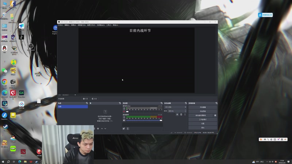The image size is (292, 164).
Task: Toggle 工作室模式 studio mode
Action: (x=203, y=120)
